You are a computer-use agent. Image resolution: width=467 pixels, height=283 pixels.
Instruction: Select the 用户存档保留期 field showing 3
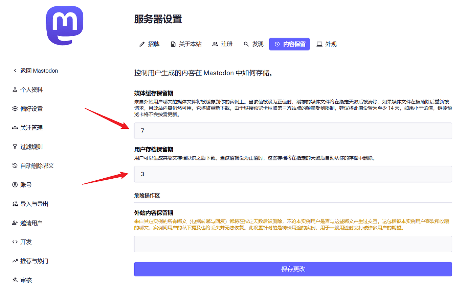(x=293, y=174)
